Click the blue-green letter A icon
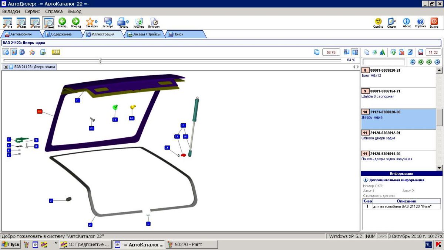 (383, 52)
